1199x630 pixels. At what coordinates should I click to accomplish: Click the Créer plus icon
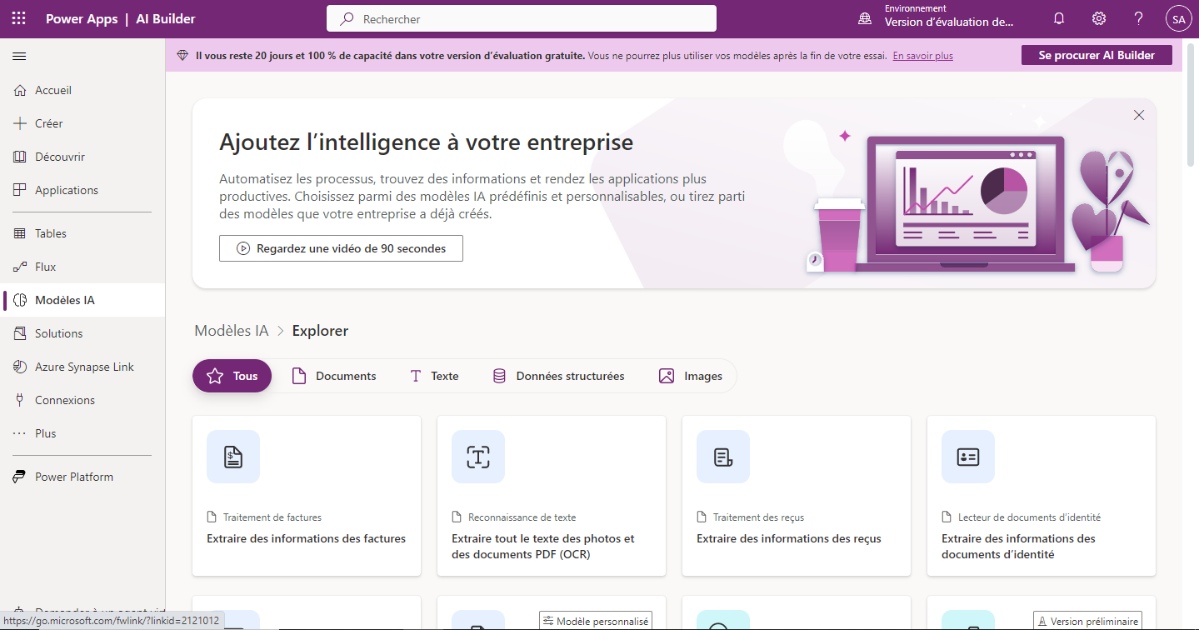click(20, 123)
